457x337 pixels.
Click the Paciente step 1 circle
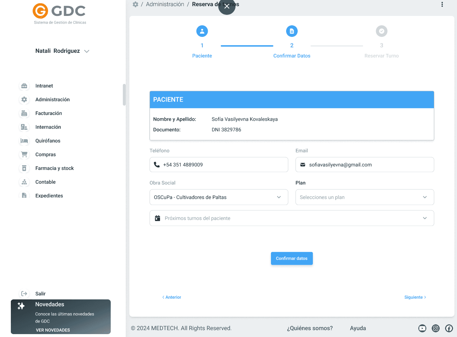202,31
